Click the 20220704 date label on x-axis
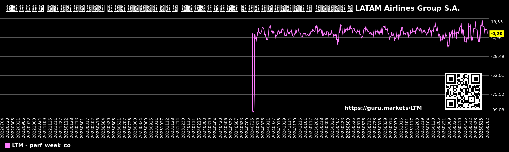The image size is (509, 152). coord(2,128)
